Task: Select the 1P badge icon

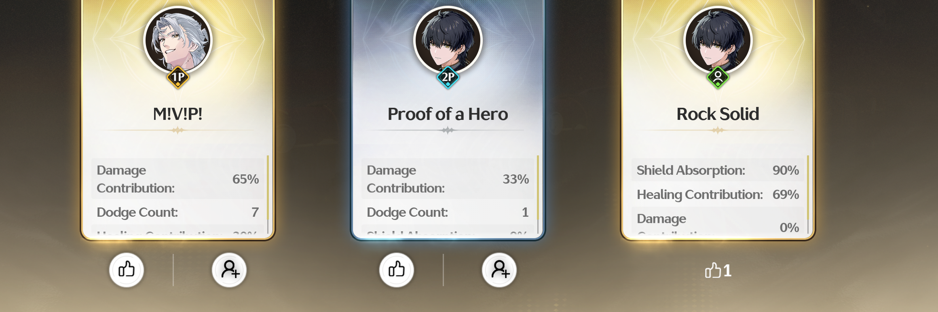Action: point(178,77)
